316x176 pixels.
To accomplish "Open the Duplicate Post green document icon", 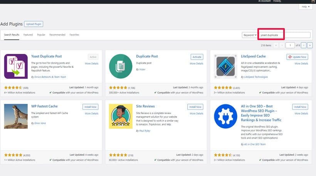I will (x=121, y=66).
